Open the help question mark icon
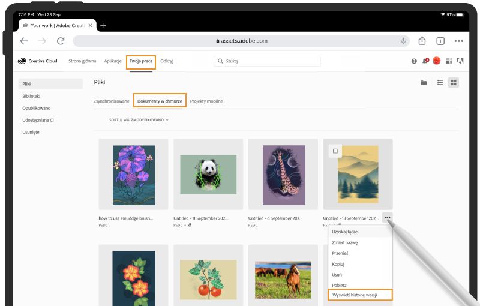Viewport: 480px width, 306px height. coord(414,61)
